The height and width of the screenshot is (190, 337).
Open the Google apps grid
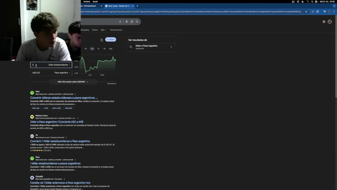click(x=324, y=22)
